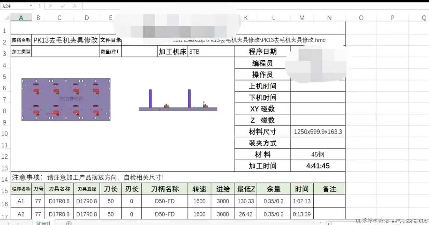
Task: Switch to the Sheet1 tab
Action: pos(43,223)
